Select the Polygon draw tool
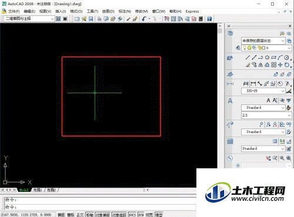The image size is (294, 217). point(267,57)
